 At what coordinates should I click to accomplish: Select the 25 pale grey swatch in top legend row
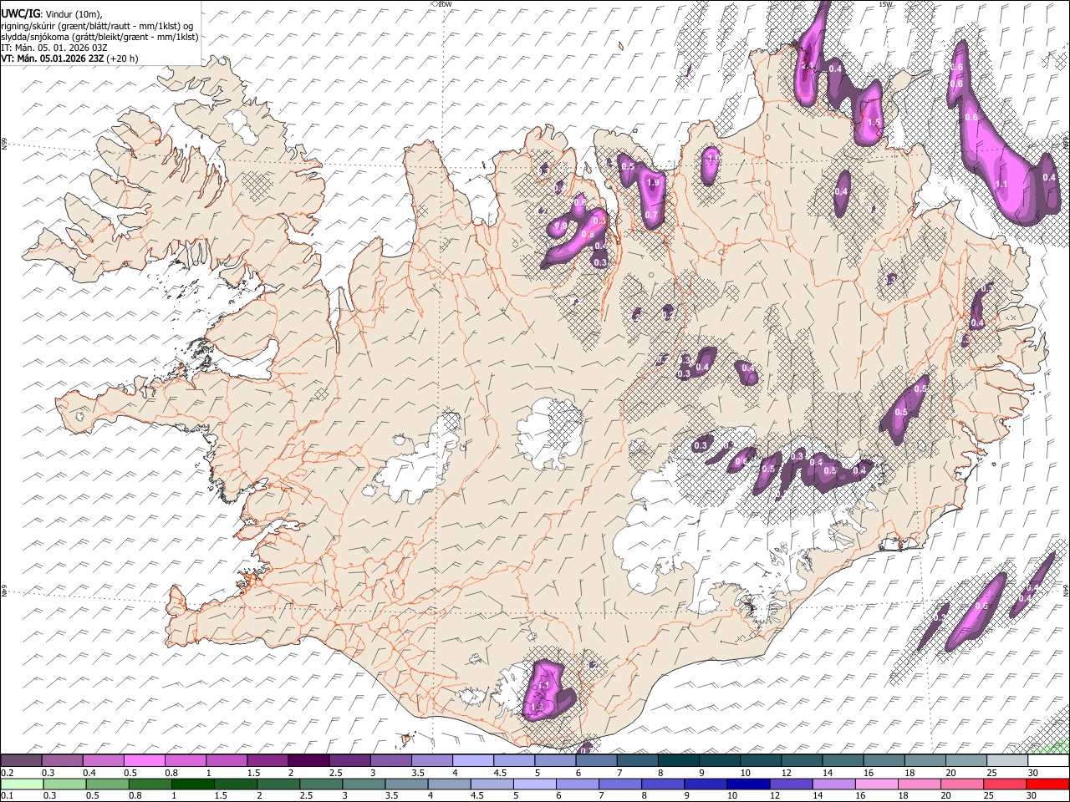[x=1006, y=761]
